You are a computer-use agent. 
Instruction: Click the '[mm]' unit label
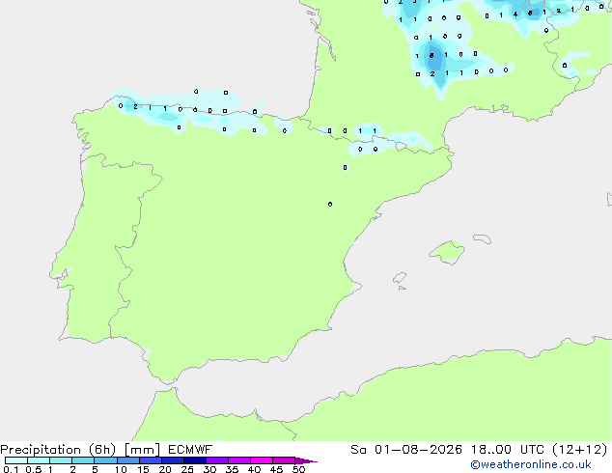click(142, 450)
